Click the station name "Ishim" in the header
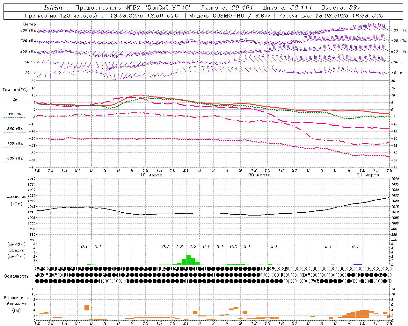Image resolution: width=408 pixels, height=326 pixels. (53, 8)
